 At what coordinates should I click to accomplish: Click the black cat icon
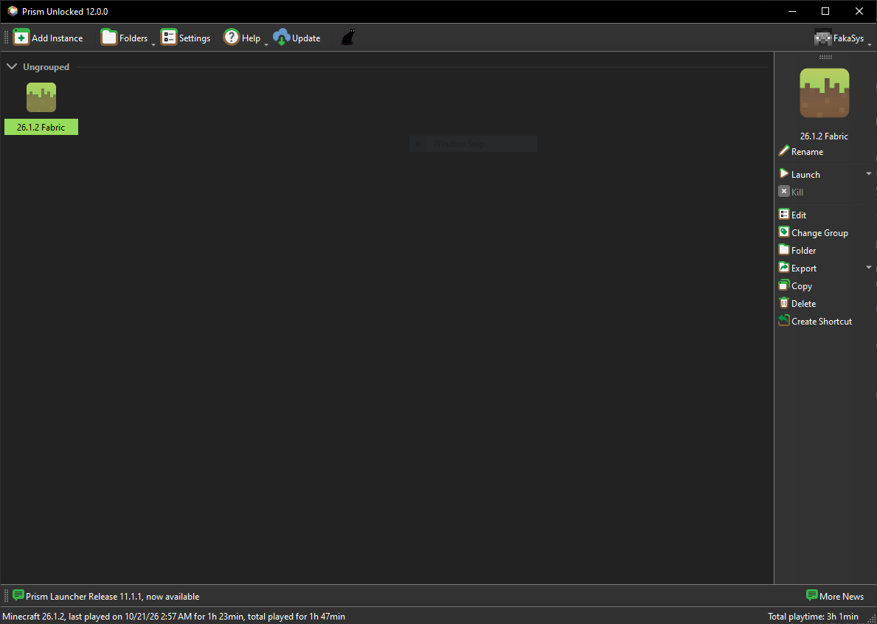[x=348, y=38]
